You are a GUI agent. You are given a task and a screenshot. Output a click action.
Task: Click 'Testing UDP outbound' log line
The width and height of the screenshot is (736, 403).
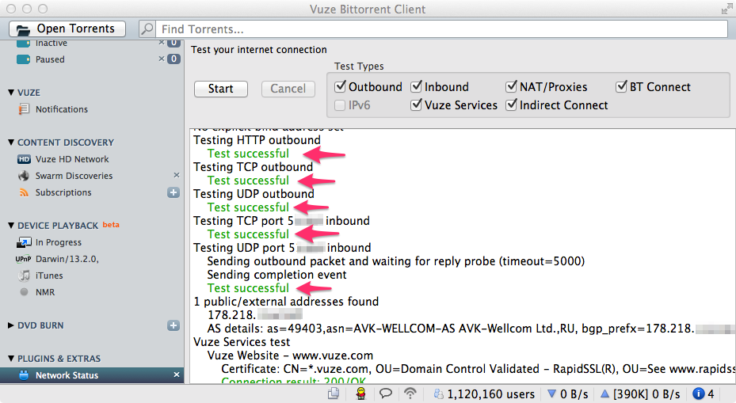254,194
